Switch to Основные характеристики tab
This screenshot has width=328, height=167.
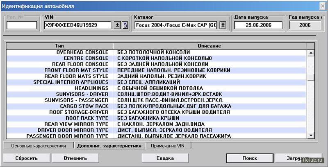tap(39, 146)
